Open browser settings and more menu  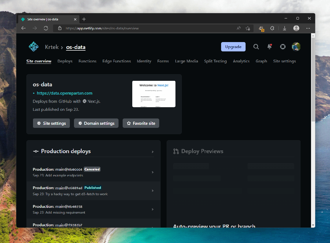point(308,28)
